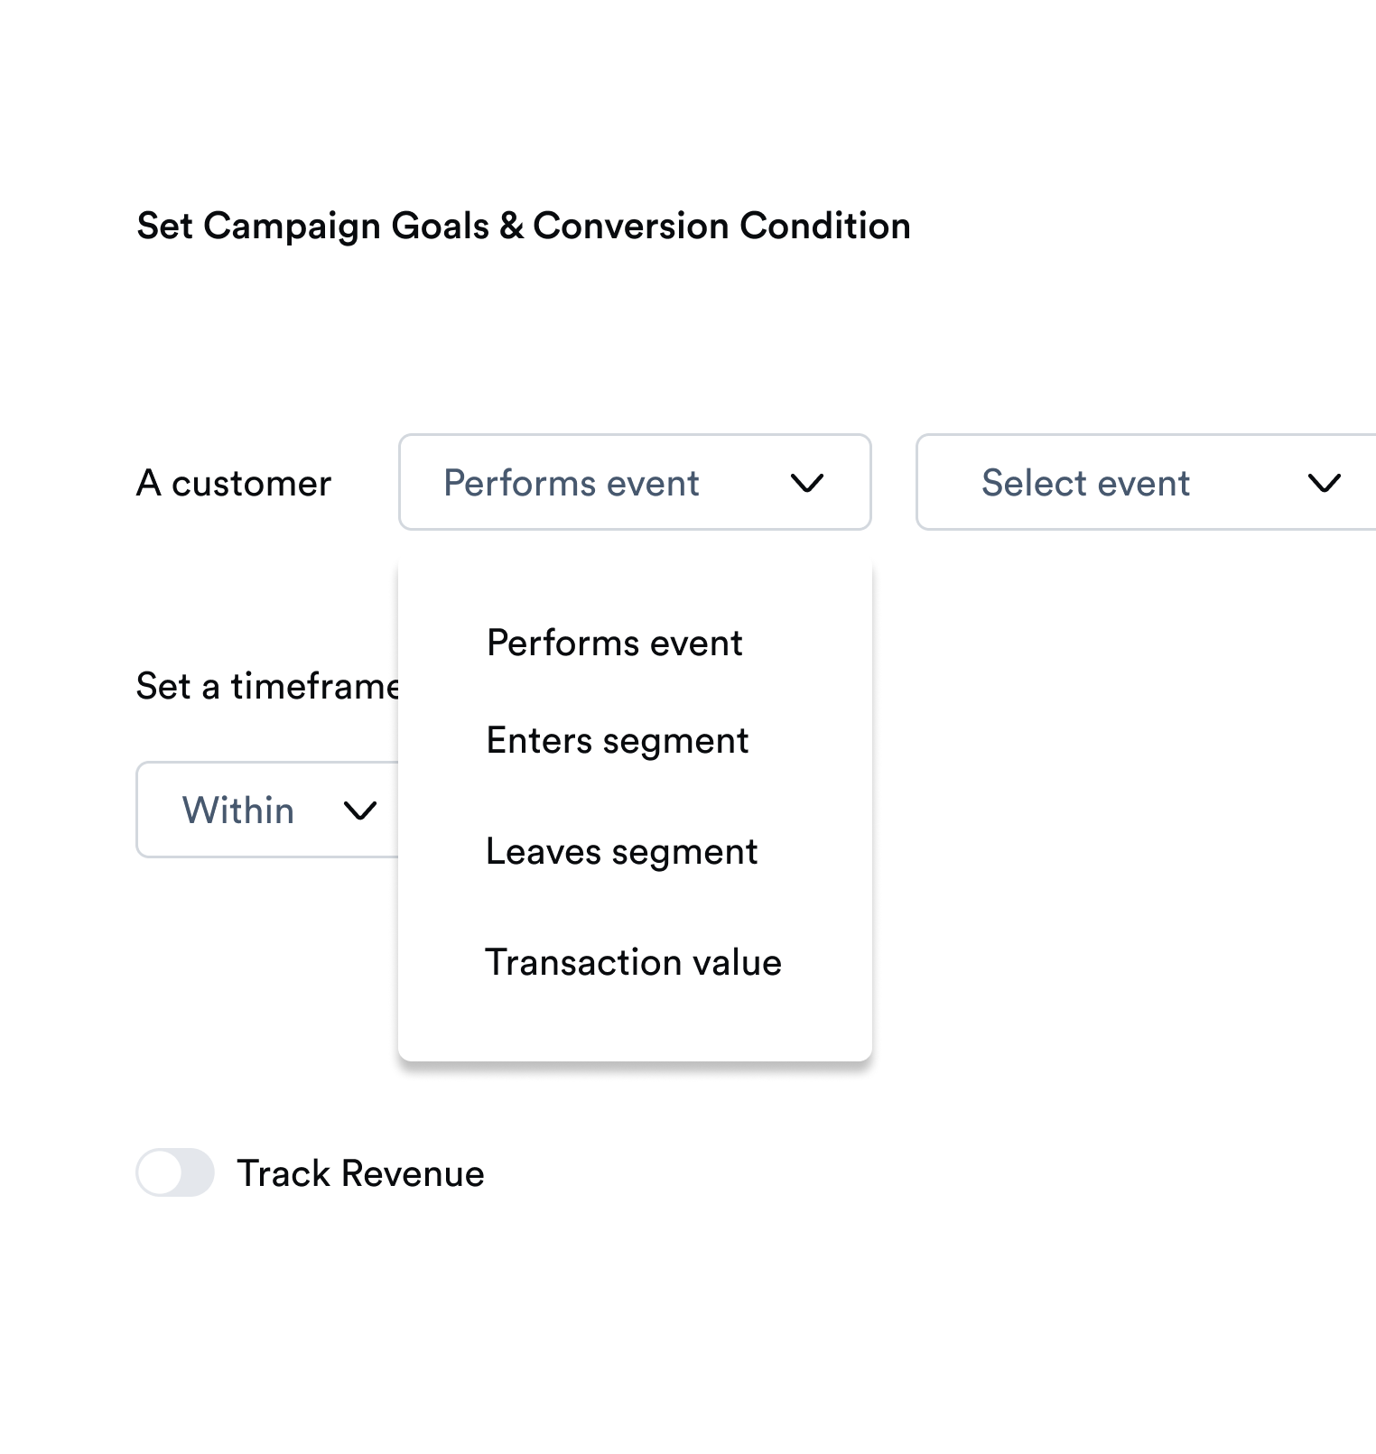Viewport: 1376px width, 1454px height.
Task: Click the A customer label
Action: 234,484
